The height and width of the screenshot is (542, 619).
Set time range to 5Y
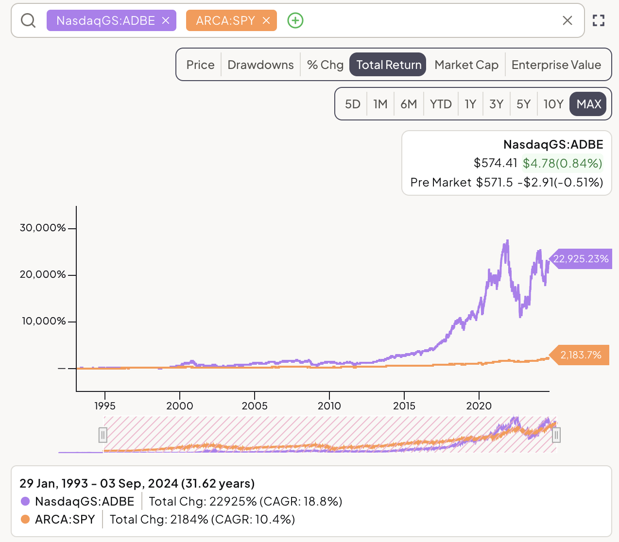coord(523,104)
